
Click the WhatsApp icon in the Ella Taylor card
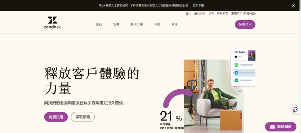tap(236, 65)
